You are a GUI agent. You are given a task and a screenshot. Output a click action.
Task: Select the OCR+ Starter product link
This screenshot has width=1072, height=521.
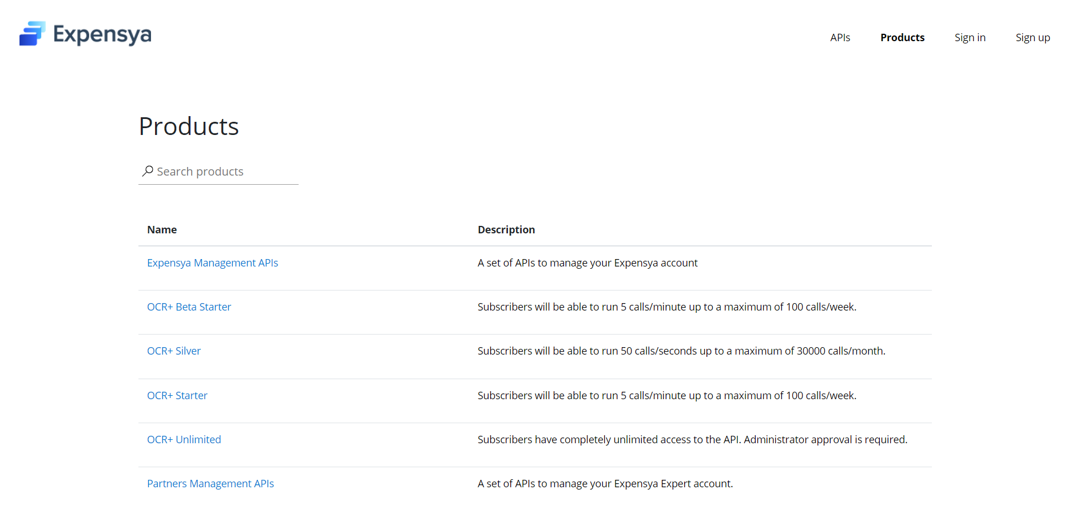[177, 396]
